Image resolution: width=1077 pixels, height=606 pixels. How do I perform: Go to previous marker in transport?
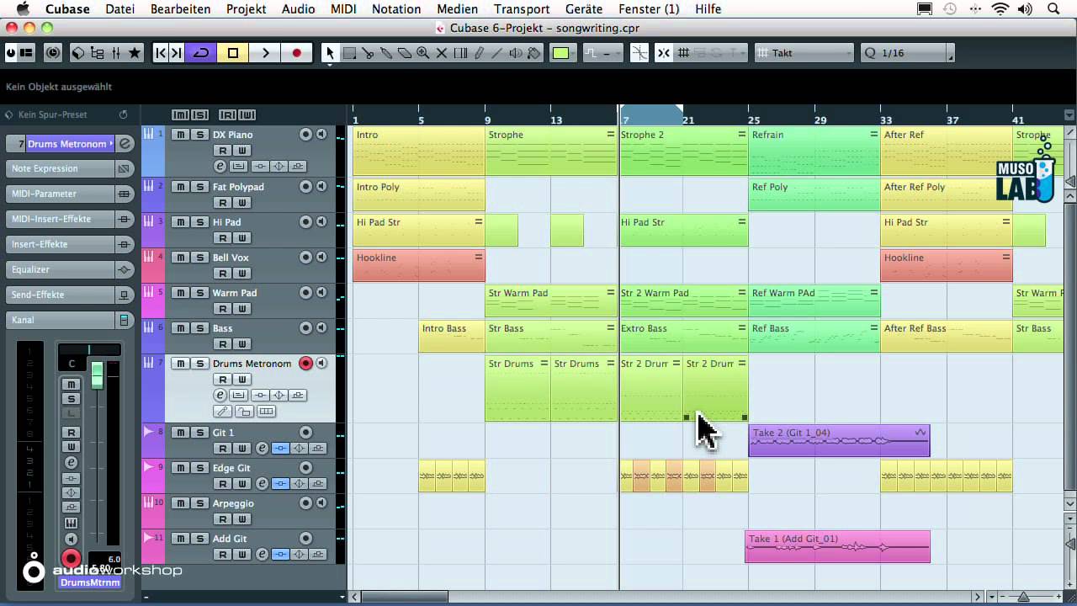click(x=160, y=53)
